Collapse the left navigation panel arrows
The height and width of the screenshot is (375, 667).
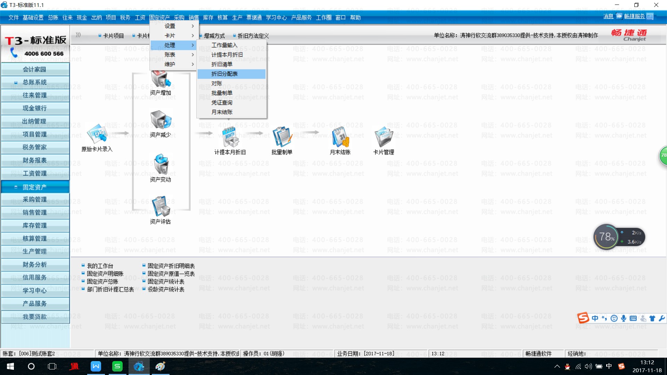tap(78, 35)
